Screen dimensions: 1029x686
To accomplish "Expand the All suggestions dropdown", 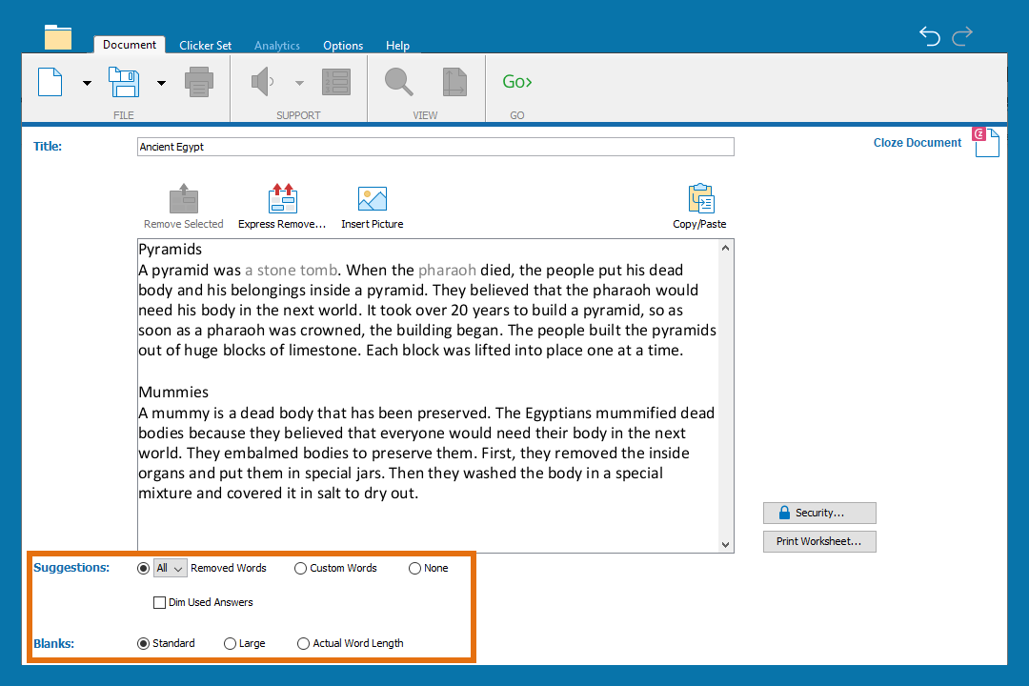I will coord(171,568).
